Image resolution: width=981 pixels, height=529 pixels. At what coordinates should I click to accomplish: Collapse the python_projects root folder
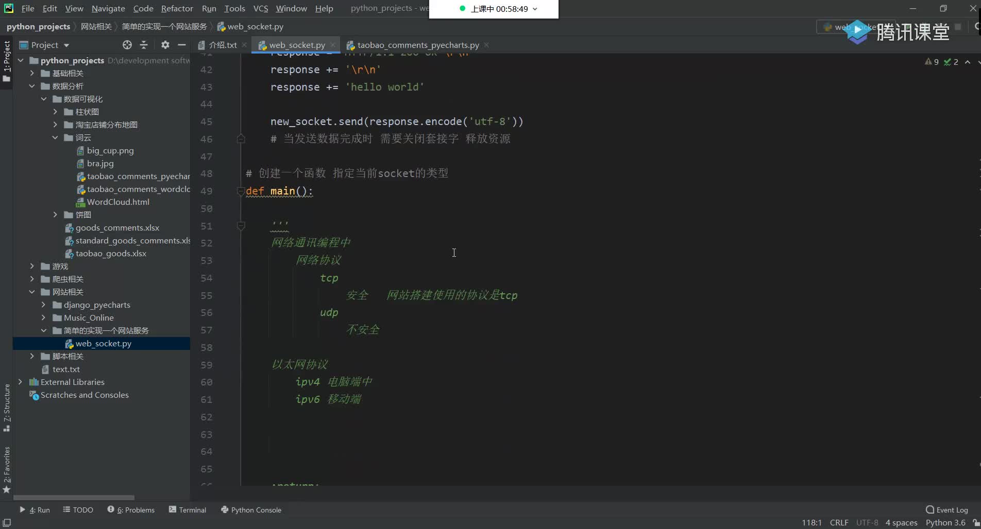[x=21, y=60]
